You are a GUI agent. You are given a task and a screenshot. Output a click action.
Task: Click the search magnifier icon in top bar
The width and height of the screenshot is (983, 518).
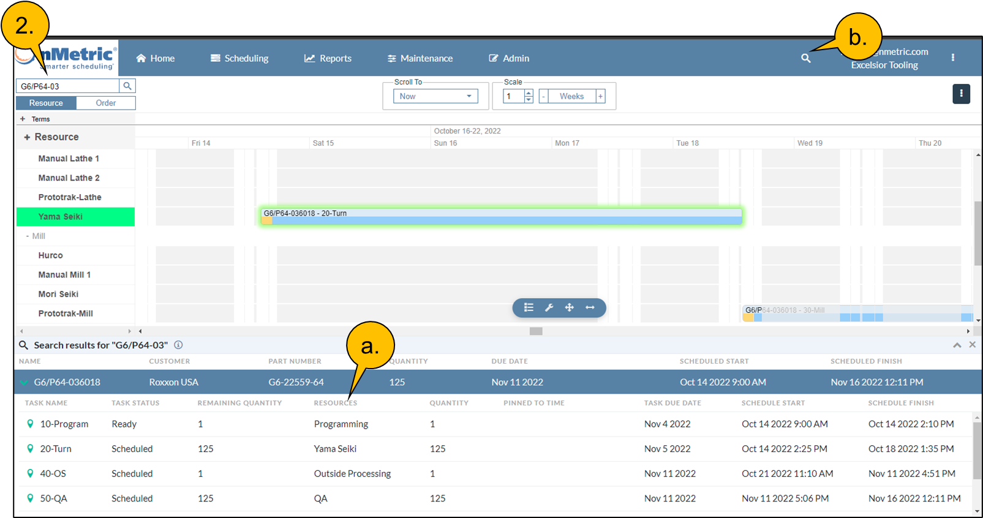point(806,58)
